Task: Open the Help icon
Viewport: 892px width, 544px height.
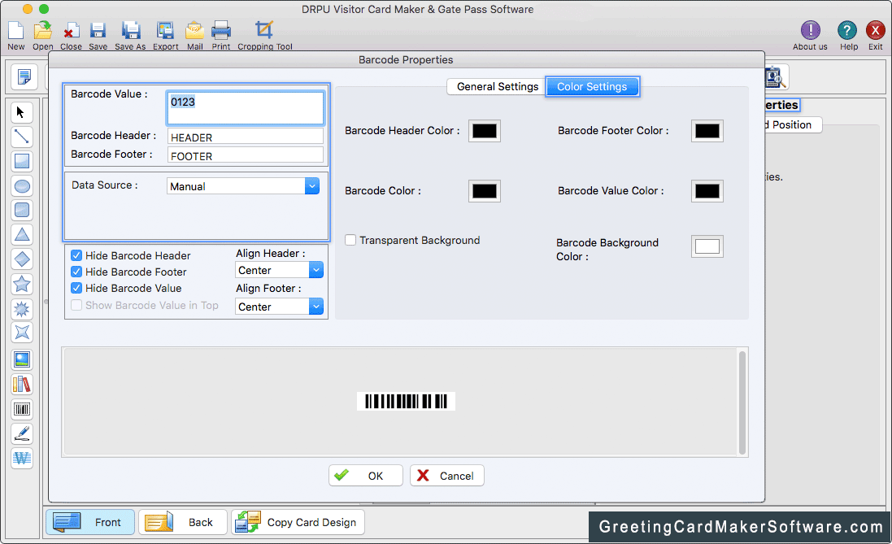Action: click(x=847, y=31)
